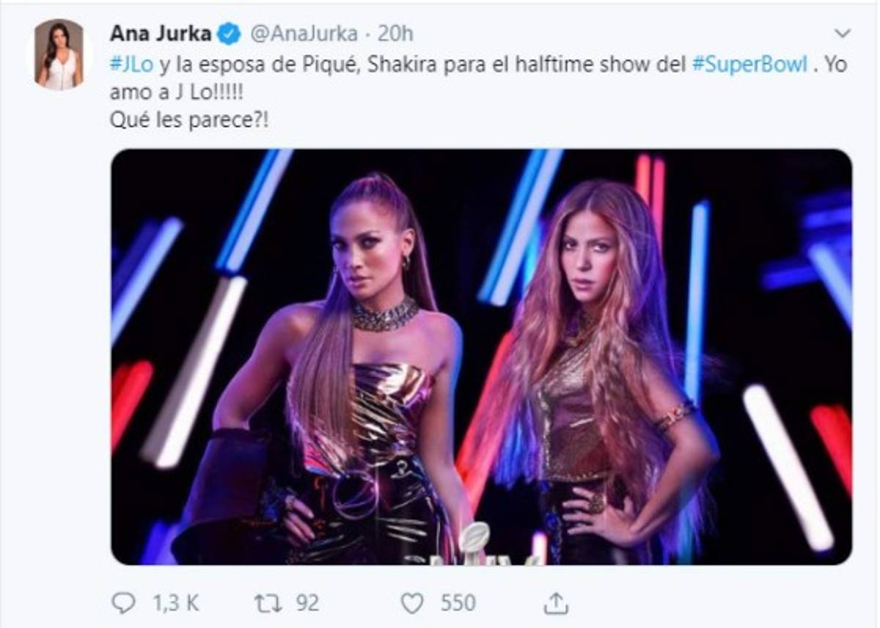Viewport: 880px width, 628px height.
Task: Click the Ana Jurka display name
Action: point(161,33)
